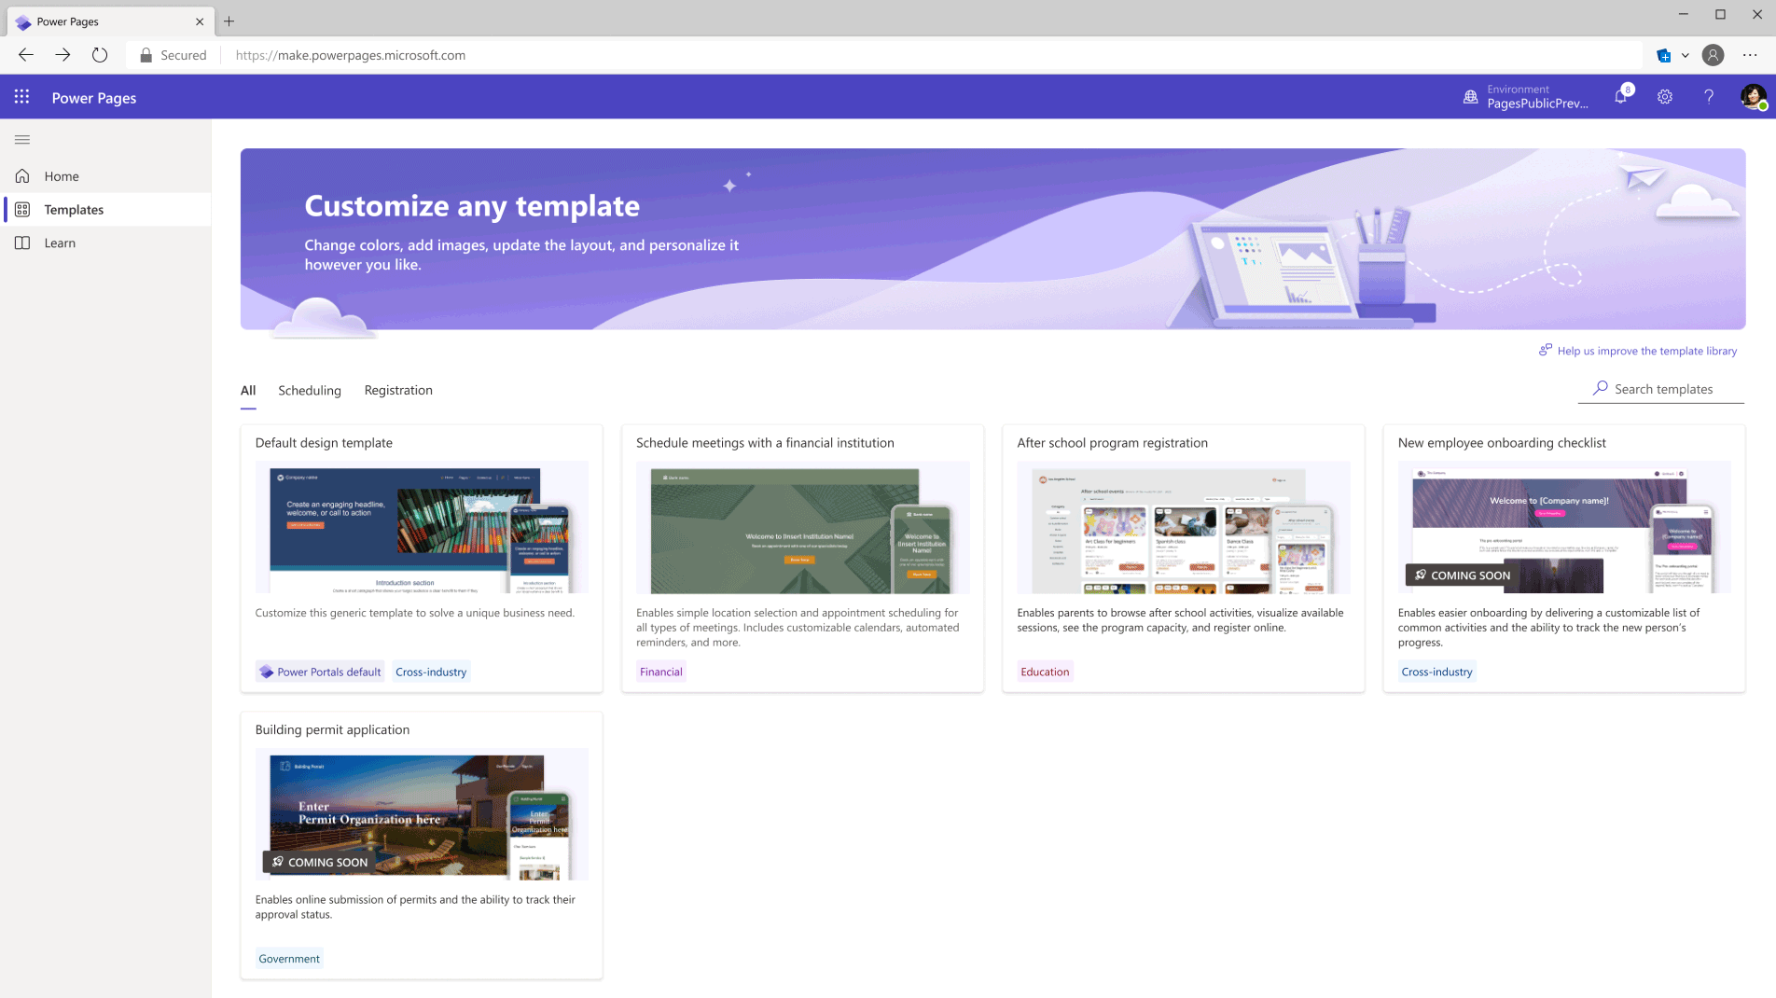Screen dimensions: 1776x998
Task: Click the Power Portals default tag
Action: [x=320, y=672]
